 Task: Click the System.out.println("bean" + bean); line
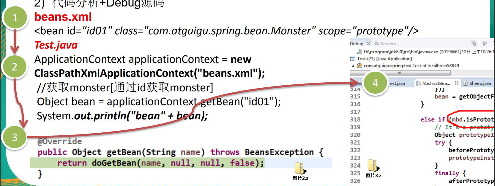tap(122, 116)
